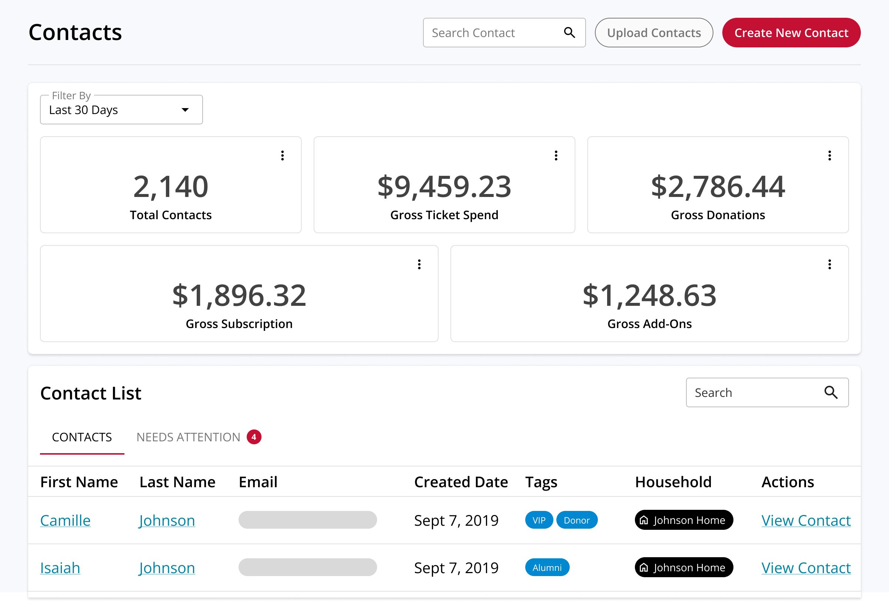
Task: Click the Johnson last name in Camille's row
Action: [167, 520]
